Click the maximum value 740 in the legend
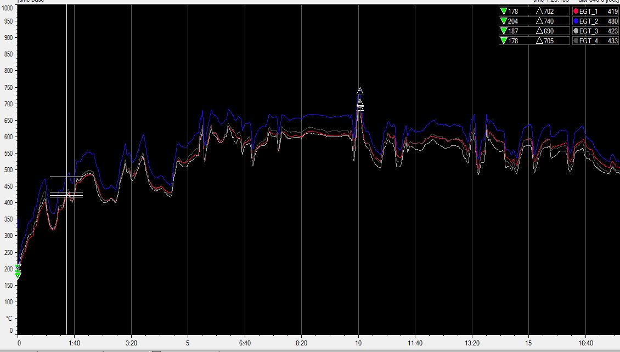The width and height of the screenshot is (620, 352). coord(549,21)
